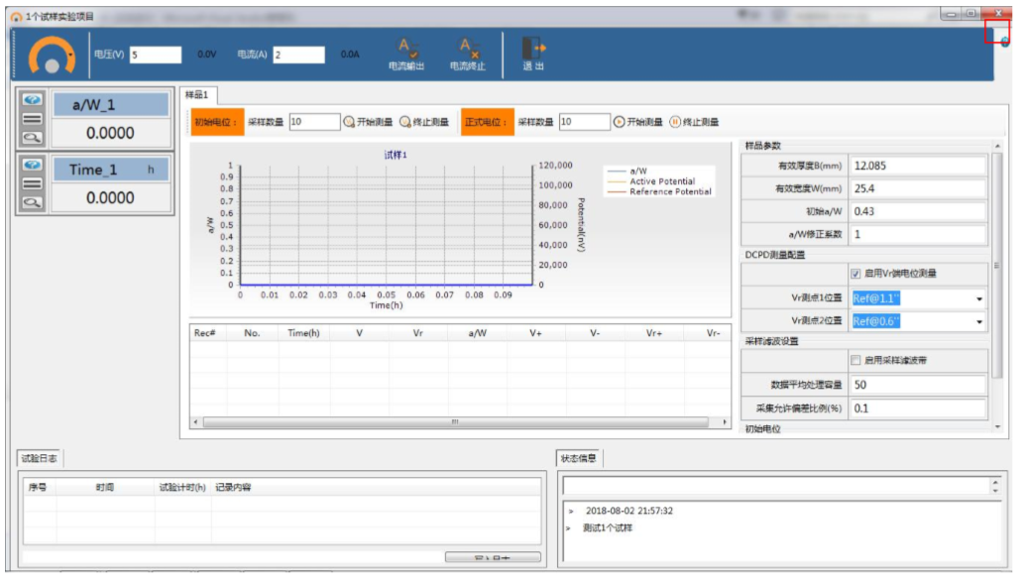Viewport: 1023px width, 582px height.
Task: Enable the 启用采样滤波带 checkbox
Action: 855,361
